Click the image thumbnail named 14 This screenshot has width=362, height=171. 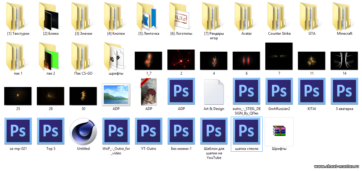pos(344,61)
